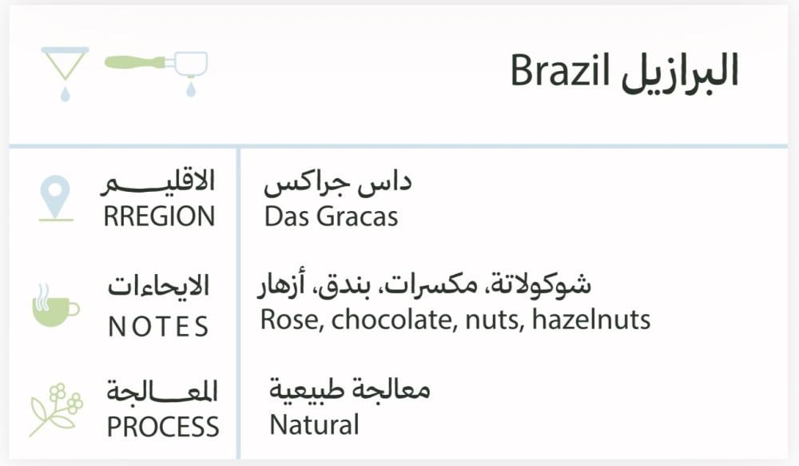Image resolution: width=799 pixels, height=466 pixels.
Task: Click the location pin icon
Action: pos(56,197)
